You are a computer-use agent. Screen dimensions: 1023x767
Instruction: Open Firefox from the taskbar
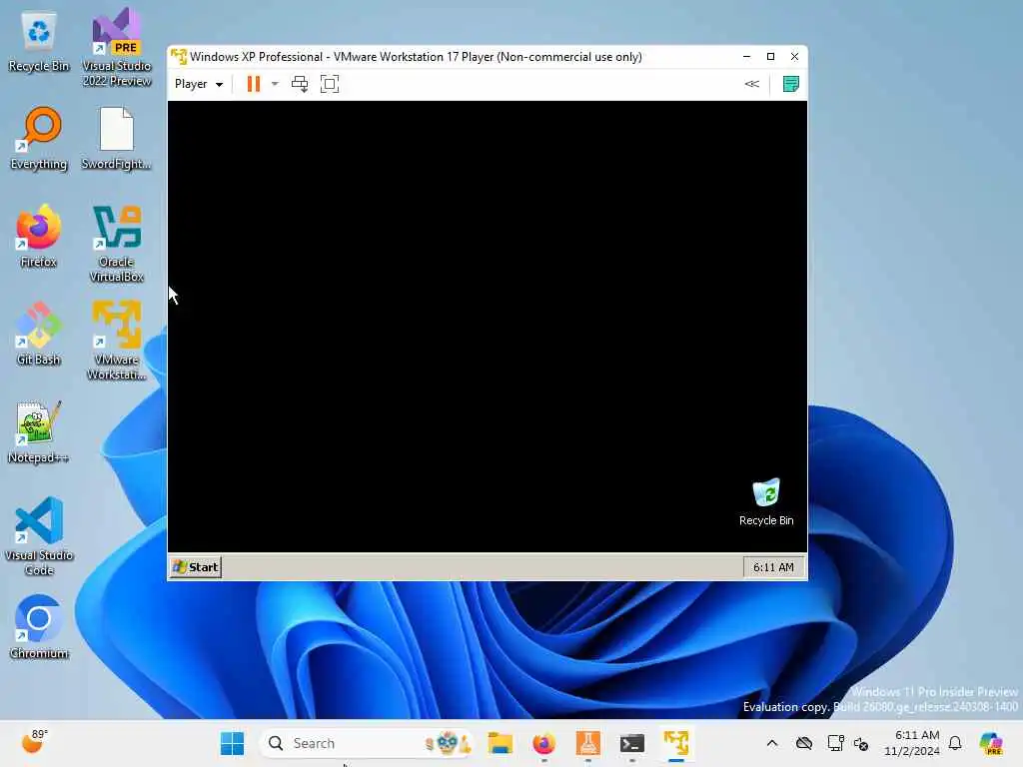(543, 743)
